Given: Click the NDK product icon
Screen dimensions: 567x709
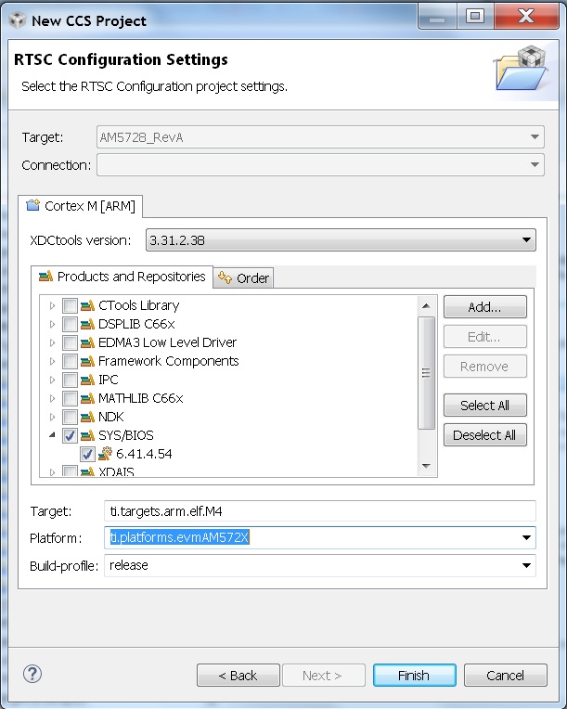Looking at the screenshot, I should (88, 417).
